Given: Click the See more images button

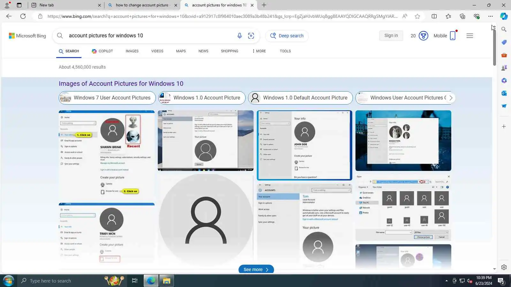Looking at the screenshot, I should coord(256,269).
